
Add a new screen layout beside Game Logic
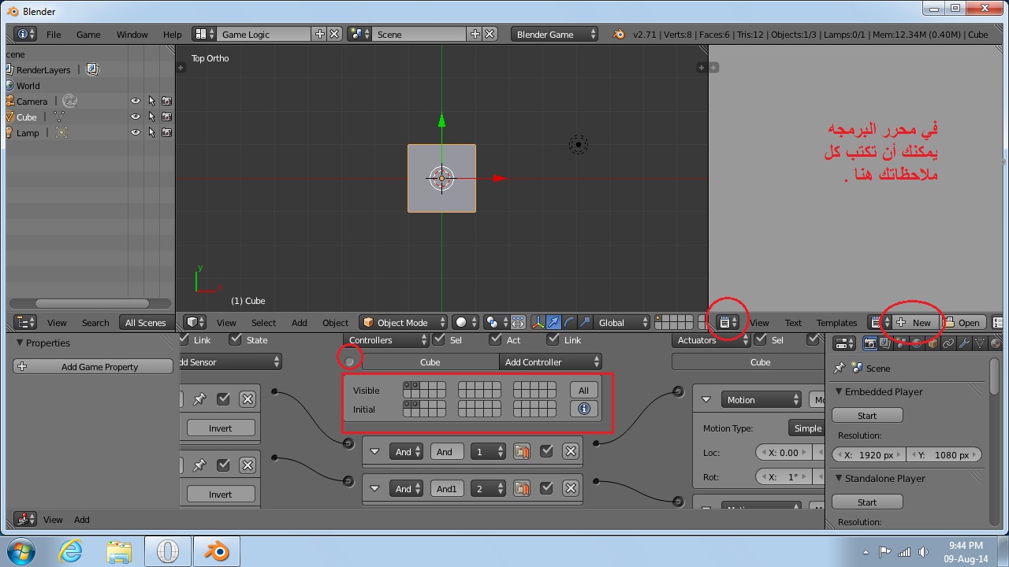point(319,34)
